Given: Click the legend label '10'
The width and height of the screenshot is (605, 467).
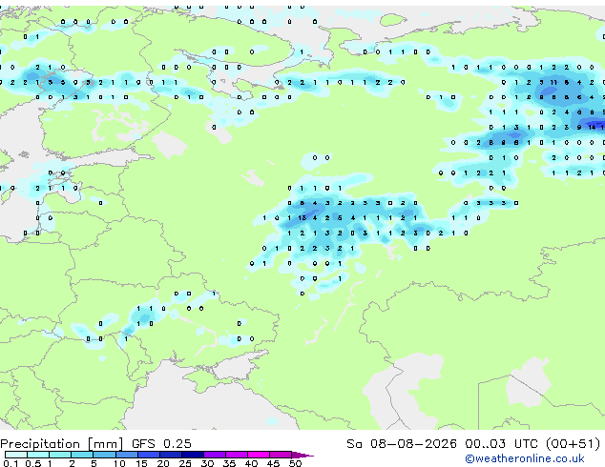Looking at the screenshot, I should [119, 463].
